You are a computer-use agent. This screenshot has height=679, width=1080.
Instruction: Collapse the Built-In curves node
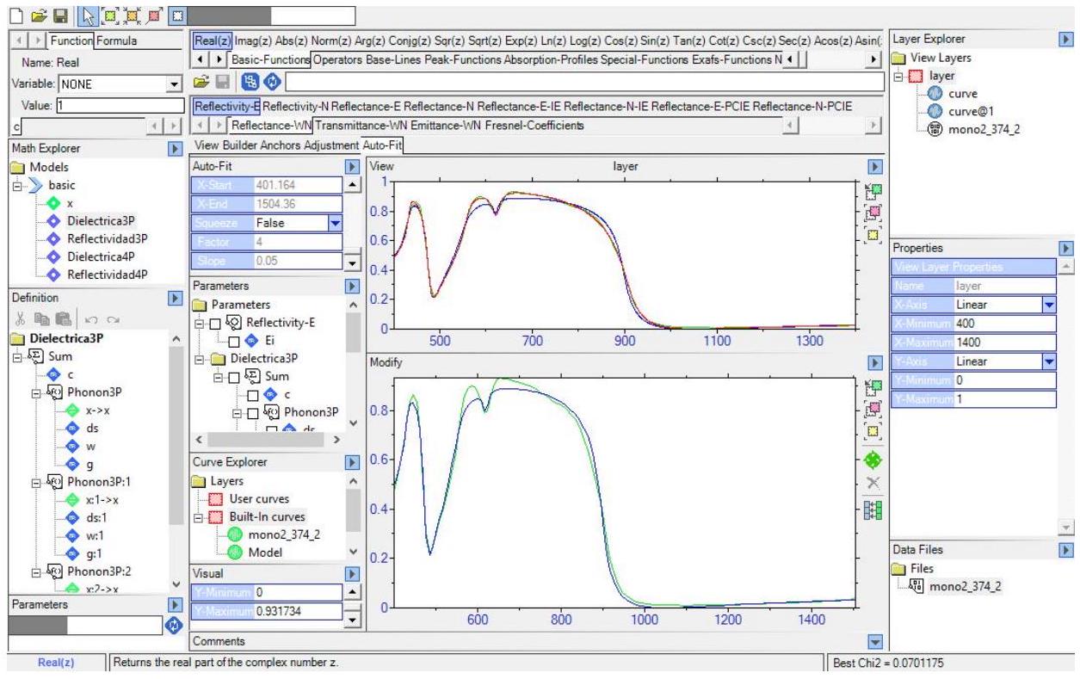(x=199, y=517)
